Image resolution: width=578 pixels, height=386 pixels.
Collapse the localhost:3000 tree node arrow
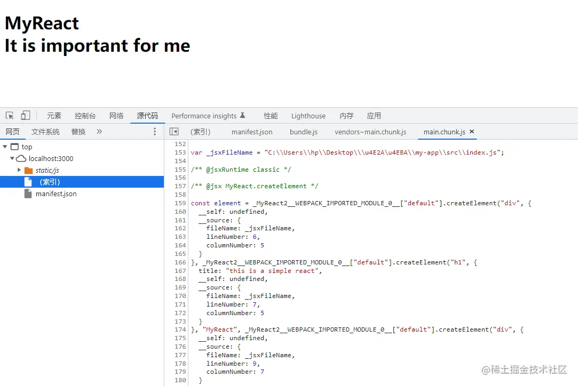12,158
